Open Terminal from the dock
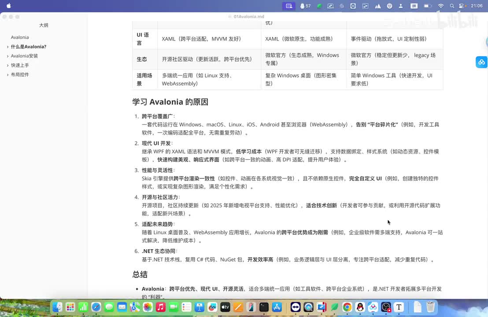The image size is (488, 317). (x=264, y=307)
